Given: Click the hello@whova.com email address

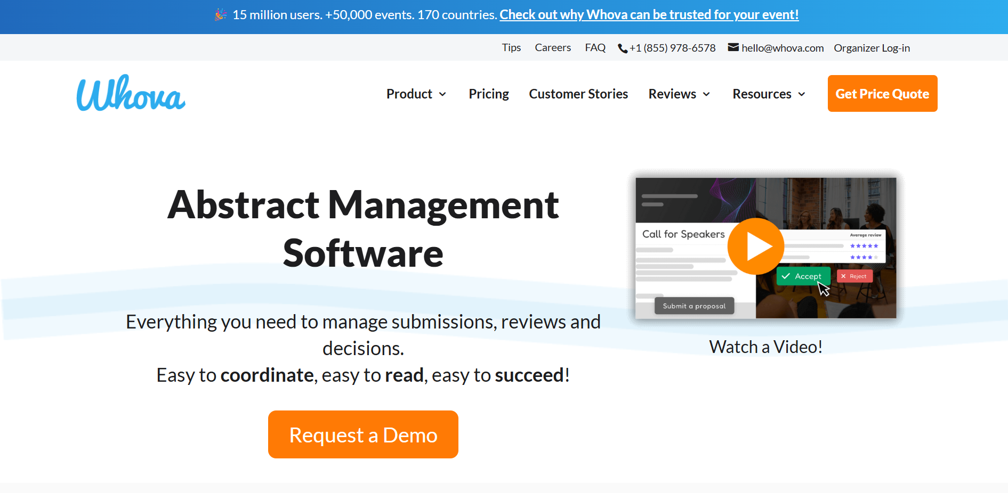Looking at the screenshot, I should 782,48.
